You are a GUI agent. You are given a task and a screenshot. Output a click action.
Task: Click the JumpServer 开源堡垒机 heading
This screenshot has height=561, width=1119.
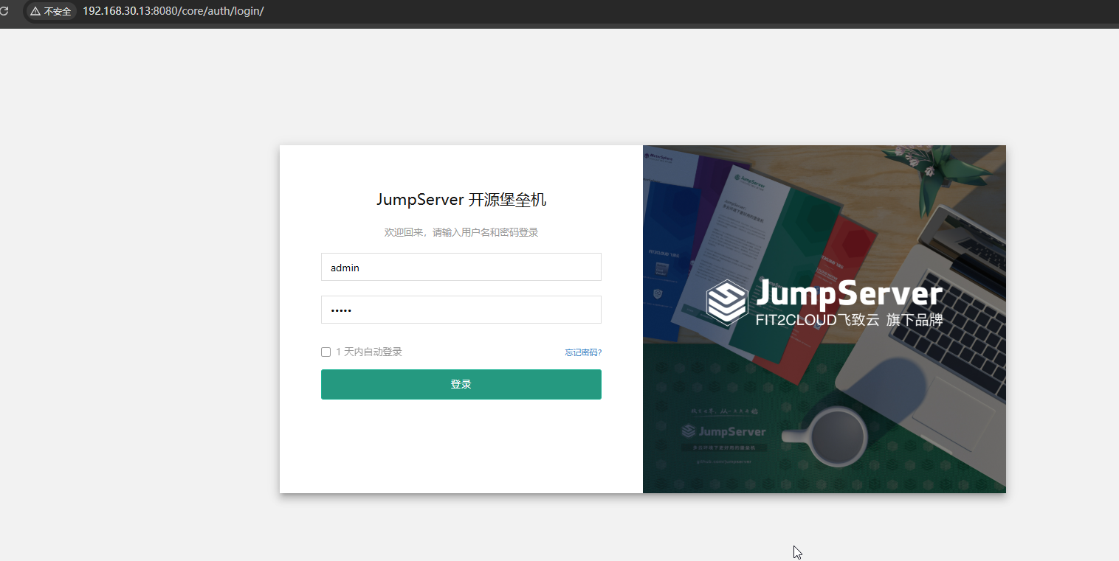[461, 200]
